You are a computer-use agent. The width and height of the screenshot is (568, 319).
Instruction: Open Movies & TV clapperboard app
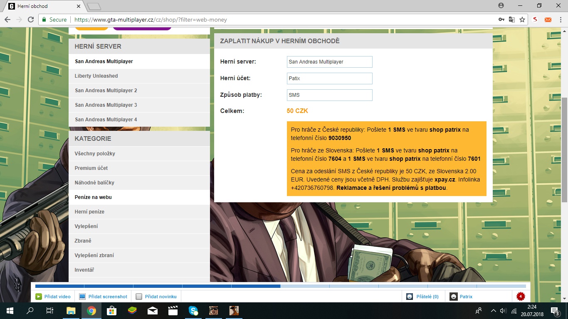coord(173,310)
